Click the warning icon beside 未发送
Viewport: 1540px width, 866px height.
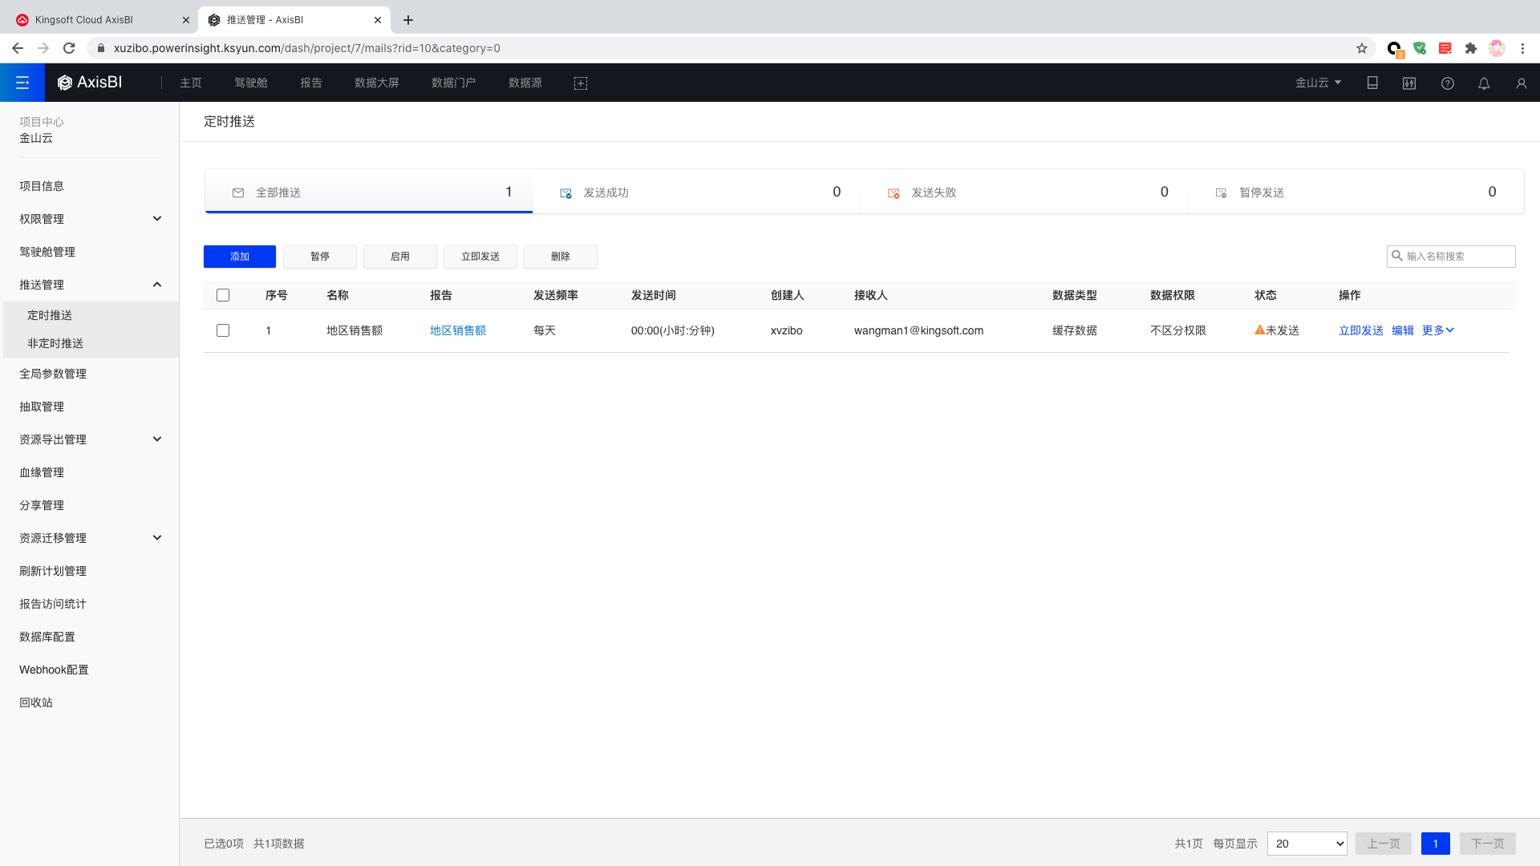point(1259,330)
